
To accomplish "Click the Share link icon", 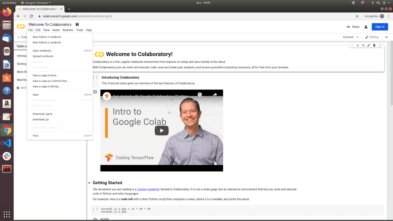I will pyautogui.click(x=348, y=27).
